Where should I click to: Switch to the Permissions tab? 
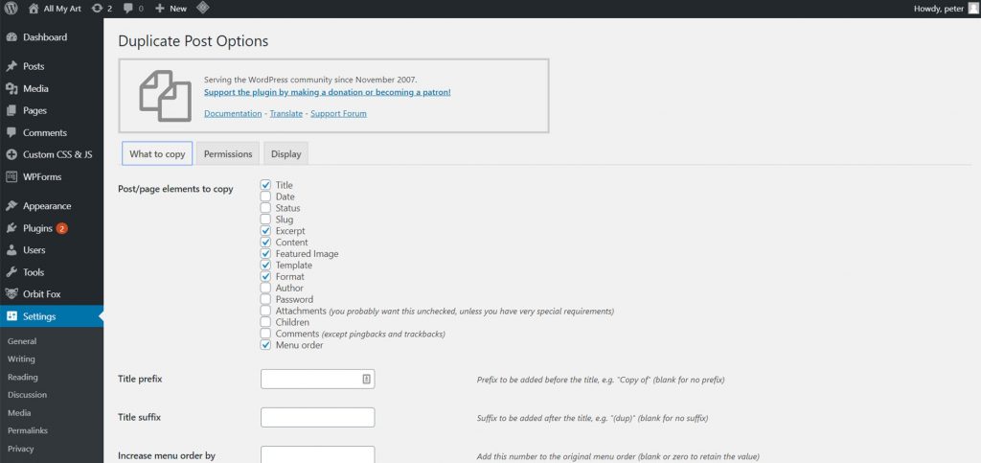(x=228, y=154)
